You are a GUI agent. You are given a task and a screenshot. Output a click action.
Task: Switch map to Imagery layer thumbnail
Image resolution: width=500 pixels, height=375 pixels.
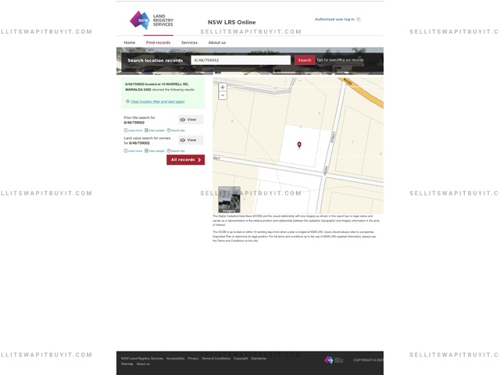(229, 199)
